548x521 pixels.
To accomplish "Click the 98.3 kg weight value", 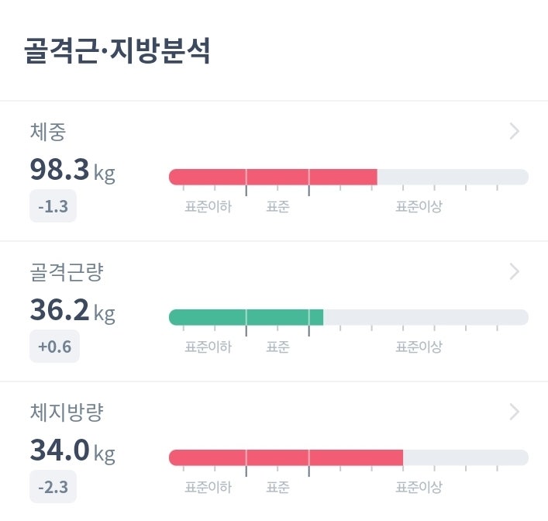I will point(72,170).
